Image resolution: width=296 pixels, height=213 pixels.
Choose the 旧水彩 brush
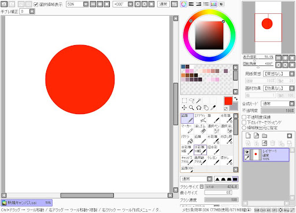point(213,150)
